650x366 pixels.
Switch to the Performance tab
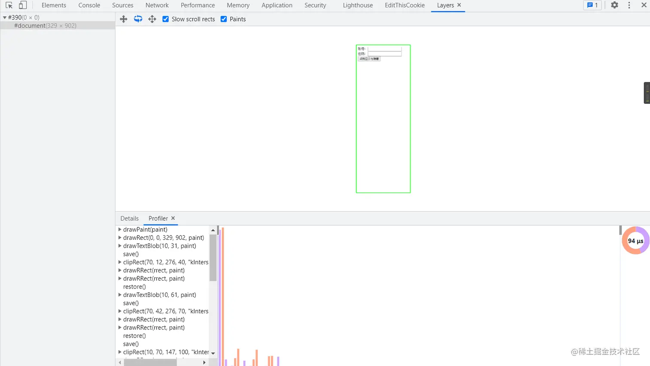(x=198, y=5)
